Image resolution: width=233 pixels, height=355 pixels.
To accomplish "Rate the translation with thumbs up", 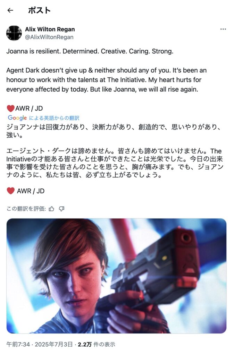I will 51,209.
